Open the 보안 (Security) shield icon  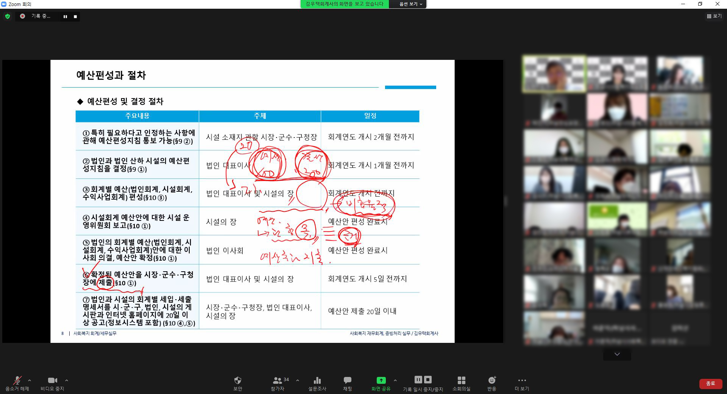[237, 380]
